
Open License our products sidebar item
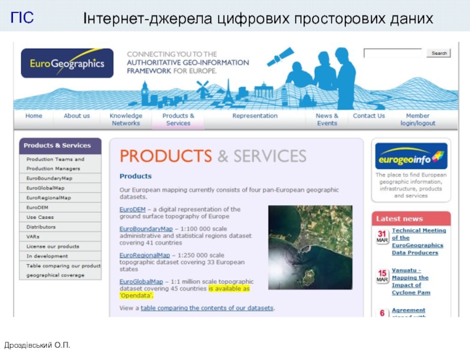click(x=61, y=247)
